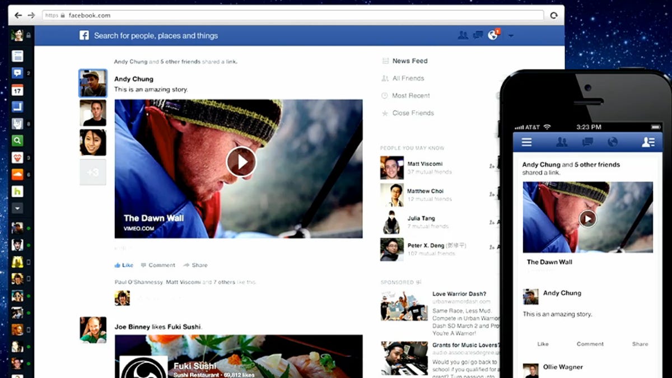Click the calendar icon showing 17
Viewport: 672px width, 378px height.
tap(17, 90)
